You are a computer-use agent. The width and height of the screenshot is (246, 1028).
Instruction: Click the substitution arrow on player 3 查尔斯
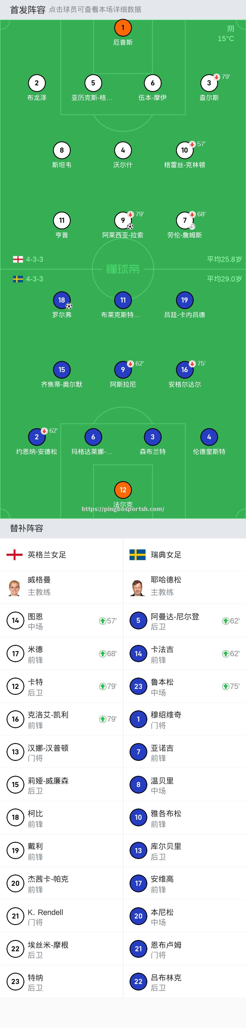coord(217,77)
